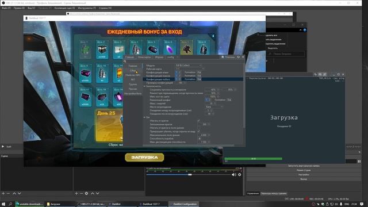Click the search magnifier in DarkBot config
368x207 pixels.
pyautogui.click(x=125, y=62)
